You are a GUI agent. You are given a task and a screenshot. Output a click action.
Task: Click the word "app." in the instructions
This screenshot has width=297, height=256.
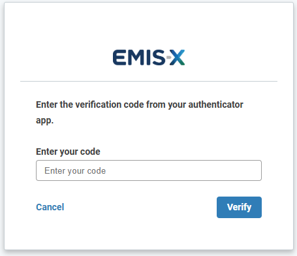tap(44, 121)
